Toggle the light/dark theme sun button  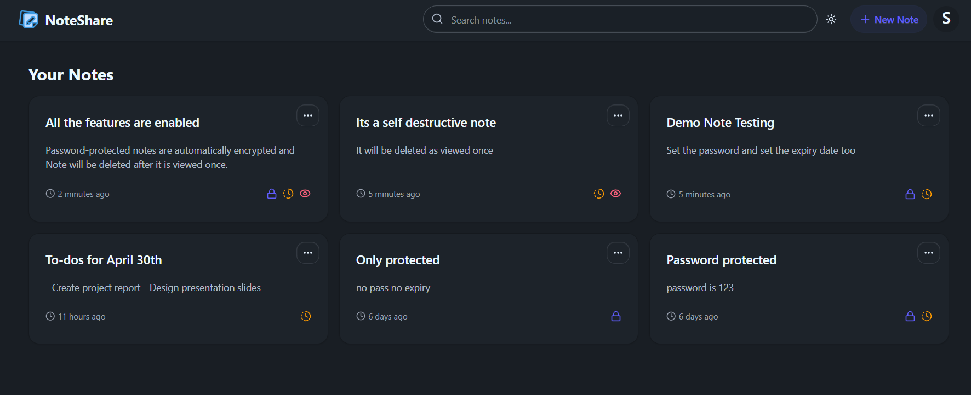(x=831, y=20)
